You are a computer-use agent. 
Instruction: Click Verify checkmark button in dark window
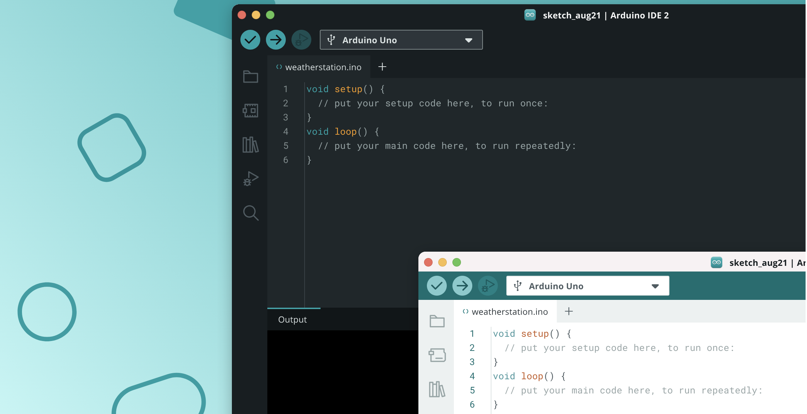(x=250, y=40)
